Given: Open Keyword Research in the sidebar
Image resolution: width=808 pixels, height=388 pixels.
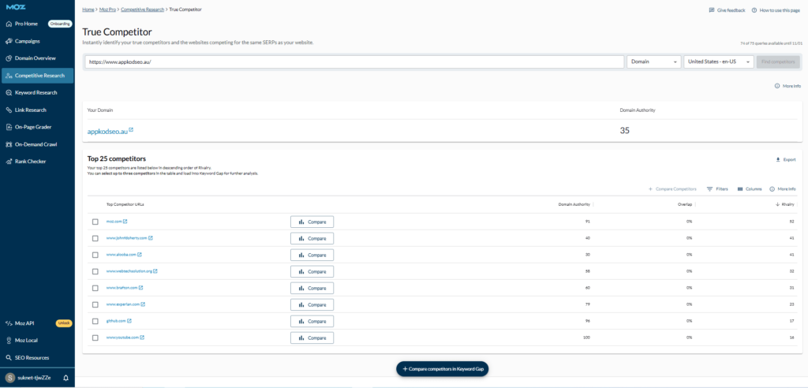Looking at the screenshot, I should pos(36,92).
